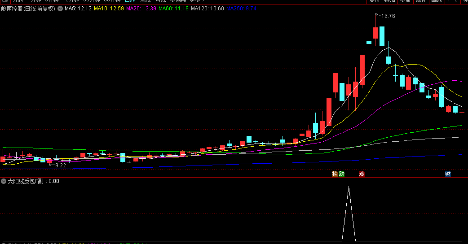This screenshot has height=244, width=468.
Task: Click the 大阳线反包F副 : 0.00 indicator label
Action: click(x=33, y=181)
